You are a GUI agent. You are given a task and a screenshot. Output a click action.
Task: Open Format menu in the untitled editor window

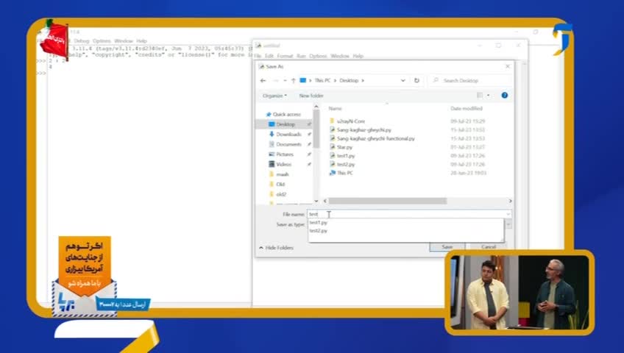click(x=285, y=56)
